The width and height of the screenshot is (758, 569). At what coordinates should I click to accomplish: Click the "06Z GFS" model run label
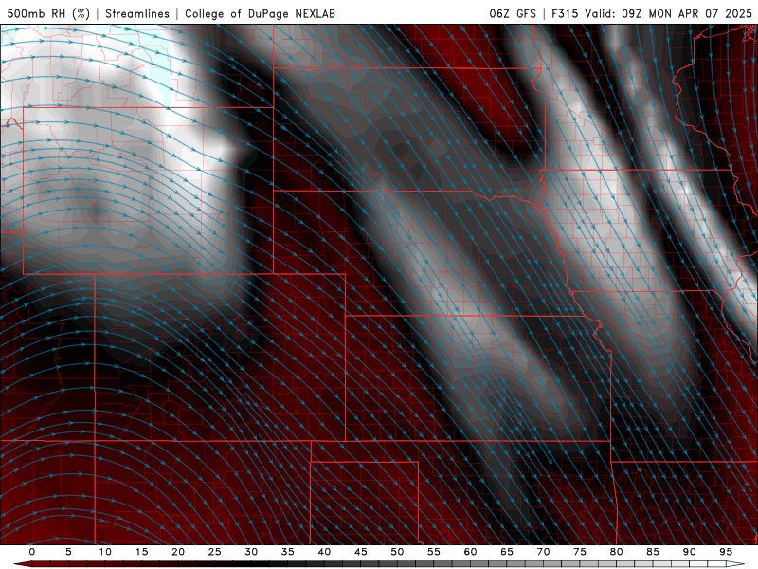tap(513, 13)
